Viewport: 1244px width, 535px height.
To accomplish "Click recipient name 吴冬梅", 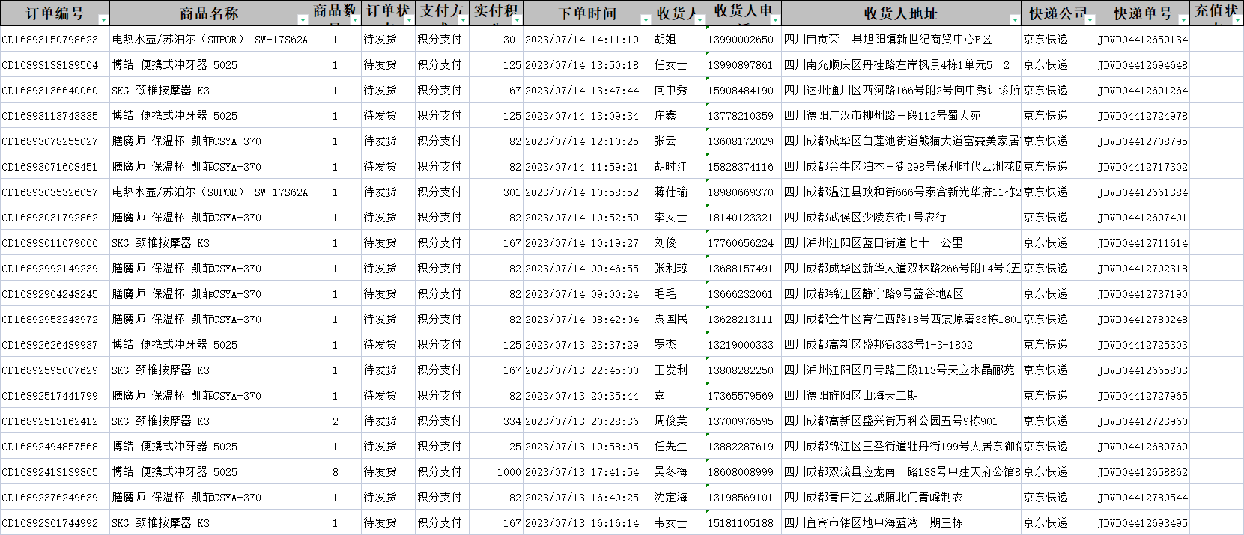I will [x=670, y=472].
